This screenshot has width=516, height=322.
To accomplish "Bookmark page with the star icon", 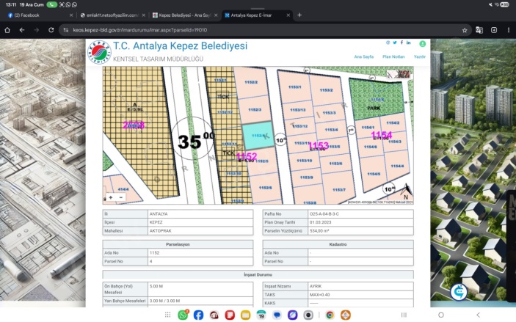I will (465, 30).
